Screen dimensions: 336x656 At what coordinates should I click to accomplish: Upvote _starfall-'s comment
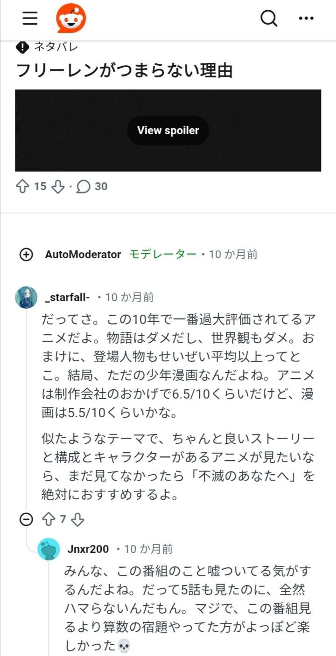click(49, 519)
